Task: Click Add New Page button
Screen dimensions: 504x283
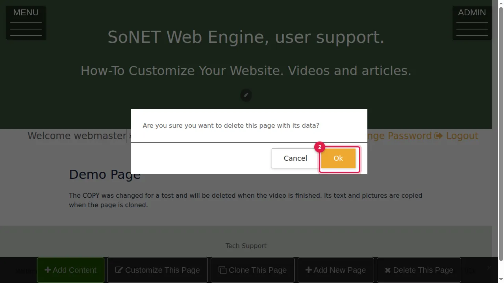Action: pyautogui.click(x=336, y=270)
